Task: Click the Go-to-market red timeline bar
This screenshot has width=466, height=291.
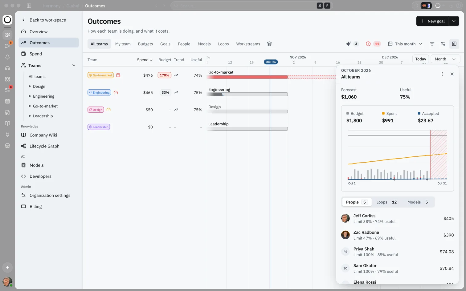Action: coord(248,77)
